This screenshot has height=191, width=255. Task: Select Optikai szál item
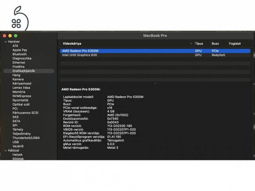[x=21, y=104]
